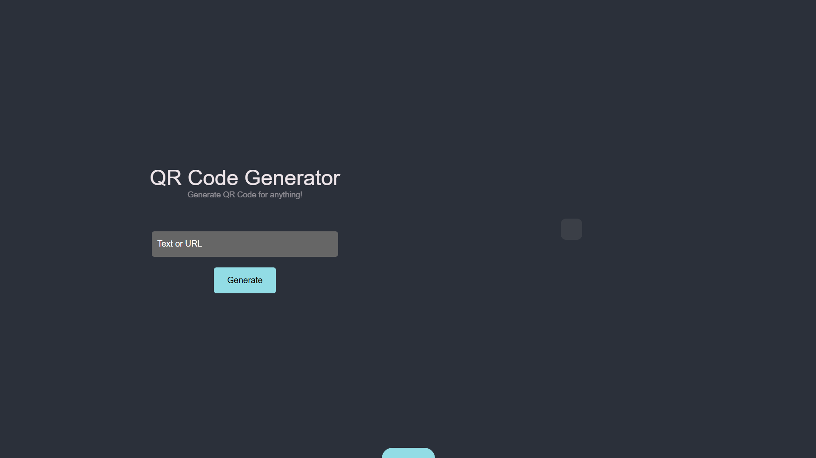Click the cyan rounded button at bottom edge
The height and width of the screenshot is (458, 816).
point(408,453)
